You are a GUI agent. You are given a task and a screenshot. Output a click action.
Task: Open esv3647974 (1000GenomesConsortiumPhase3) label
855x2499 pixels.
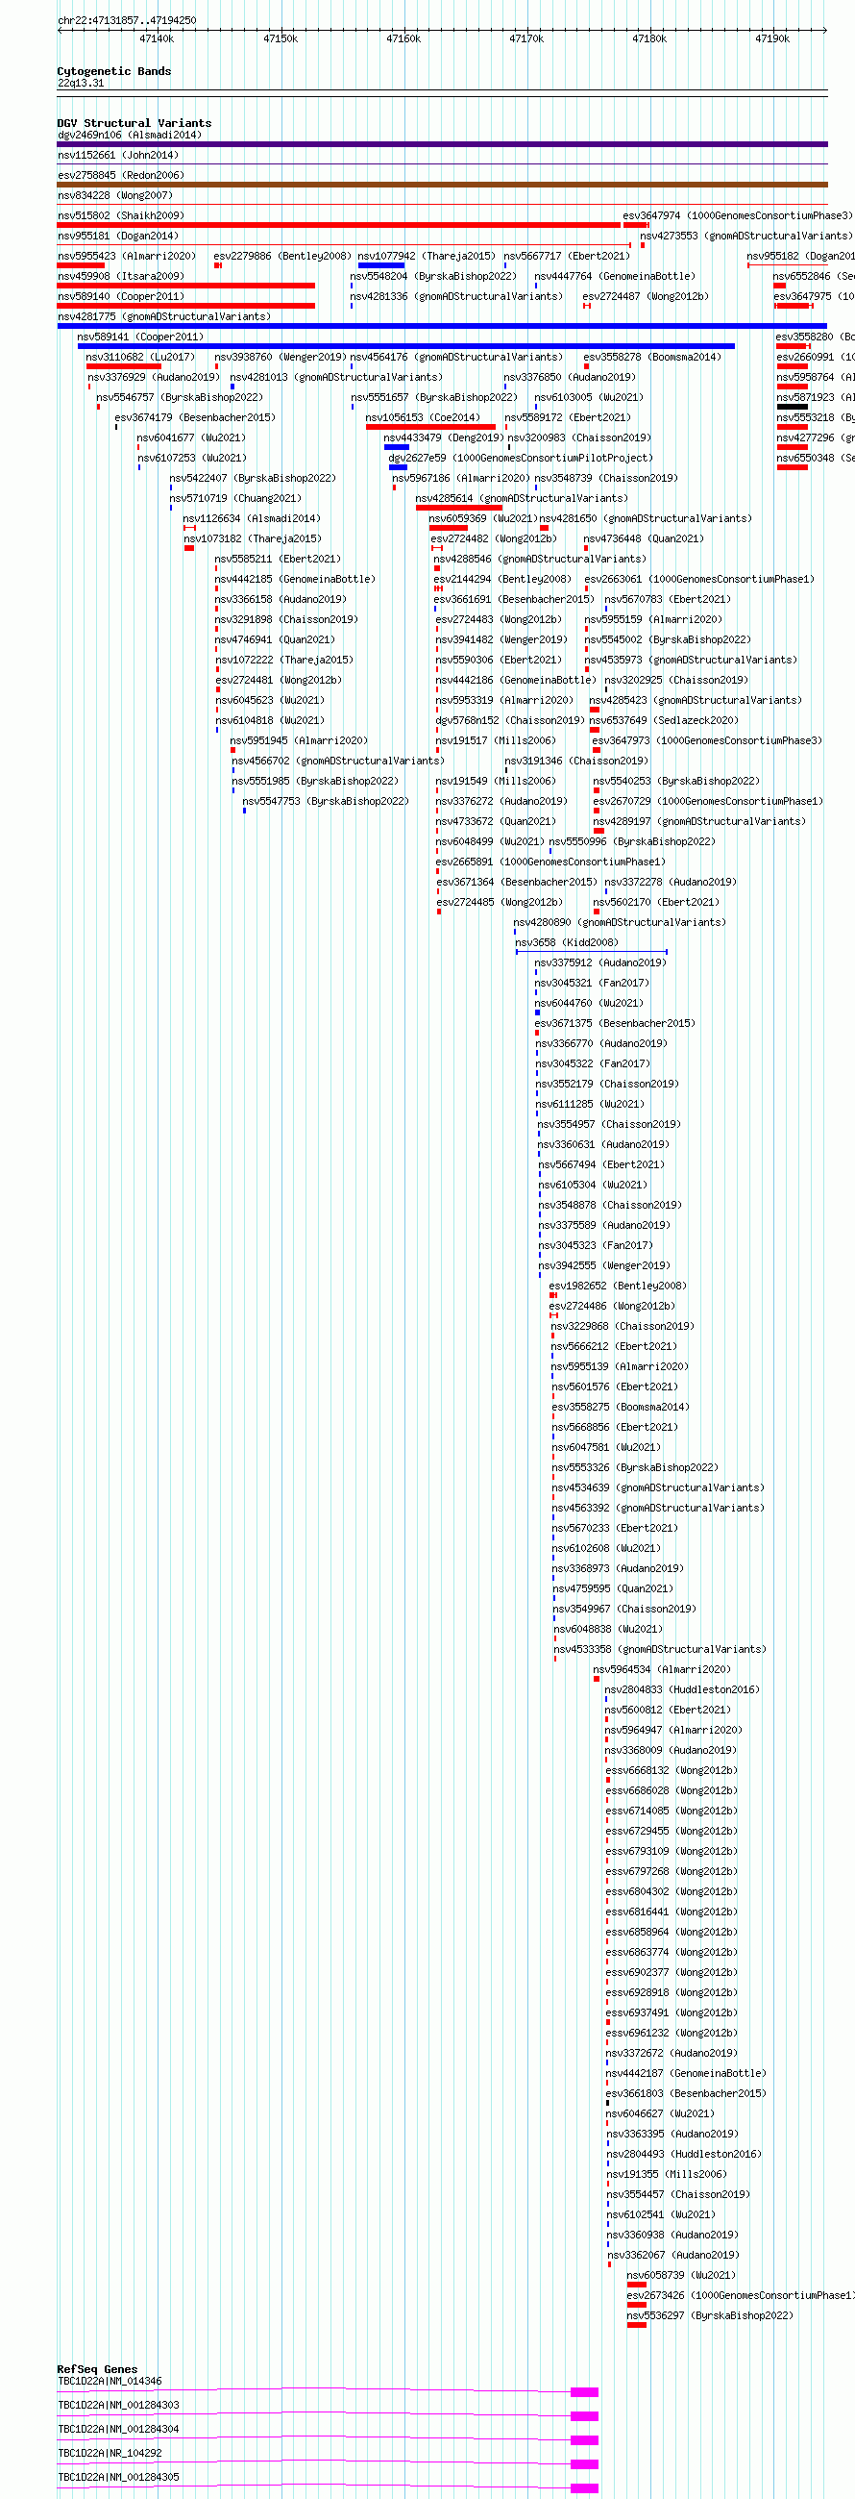(738, 216)
